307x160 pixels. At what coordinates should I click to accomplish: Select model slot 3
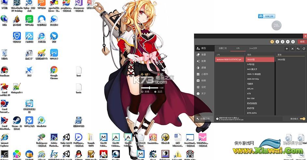coord(283,42)
